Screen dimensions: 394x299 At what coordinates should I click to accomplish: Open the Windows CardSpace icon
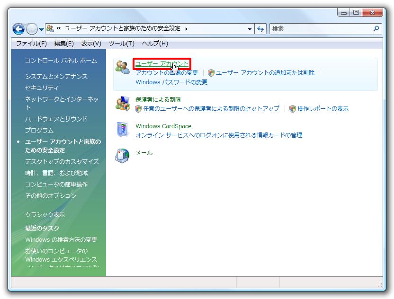(x=122, y=130)
